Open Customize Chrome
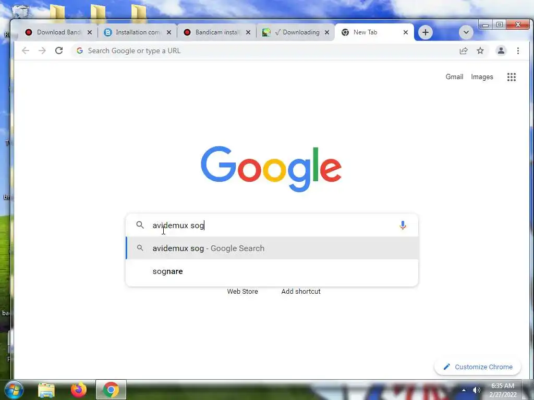The height and width of the screenshot is (400, 534). pos(478,367)
